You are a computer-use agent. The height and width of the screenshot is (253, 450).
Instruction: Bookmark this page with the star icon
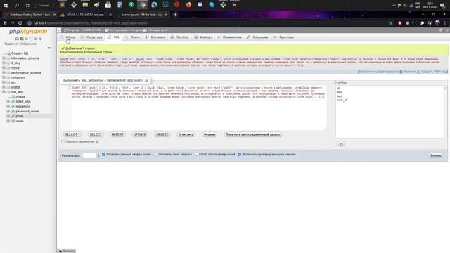(x=390, y=23)
